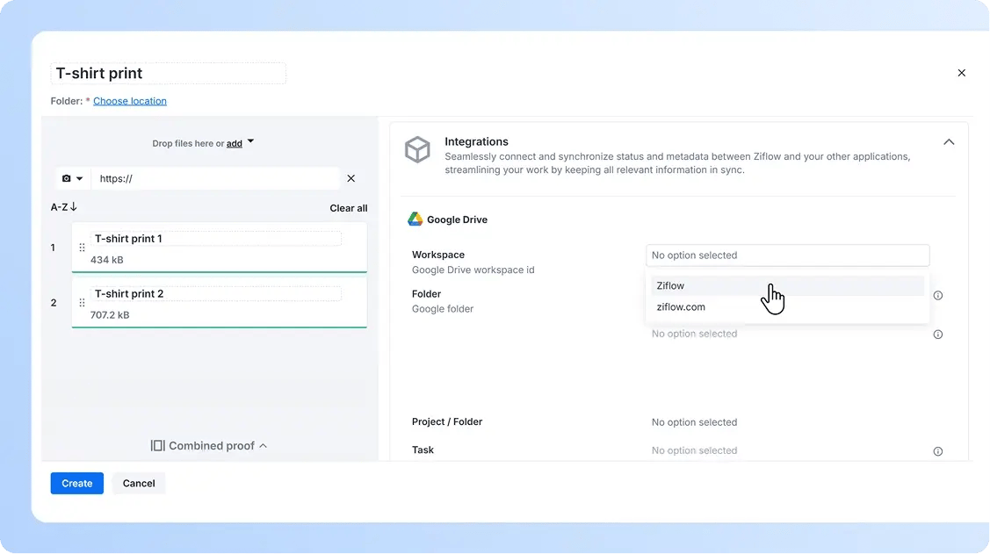Grab the drag handle of T-shirt print 1
Screen dimensions: 990x554
click(82, 248)
